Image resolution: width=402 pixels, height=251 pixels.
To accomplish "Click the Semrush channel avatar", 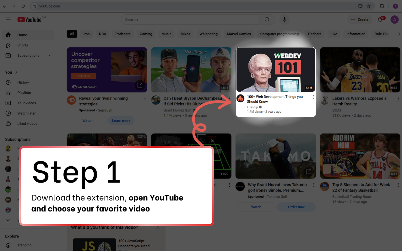I will coord(71,100).
